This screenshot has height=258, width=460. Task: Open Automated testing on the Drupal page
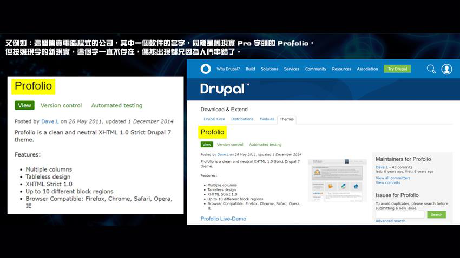(265, 145)
